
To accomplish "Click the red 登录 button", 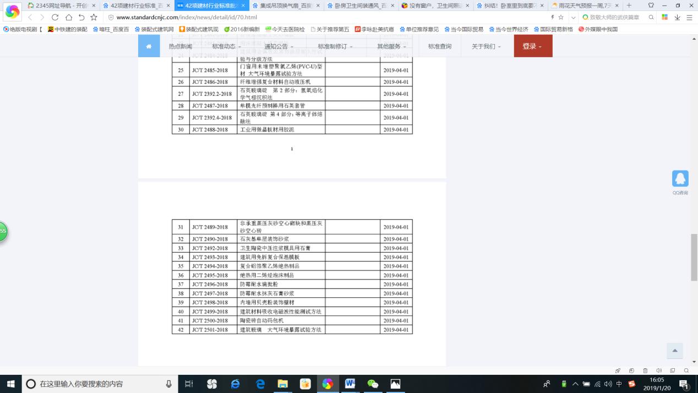I will click(530, 46).
